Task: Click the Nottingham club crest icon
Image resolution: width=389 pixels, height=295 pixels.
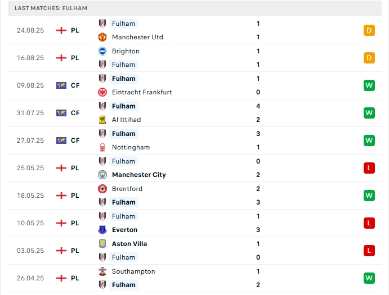Action: [102, 147]
